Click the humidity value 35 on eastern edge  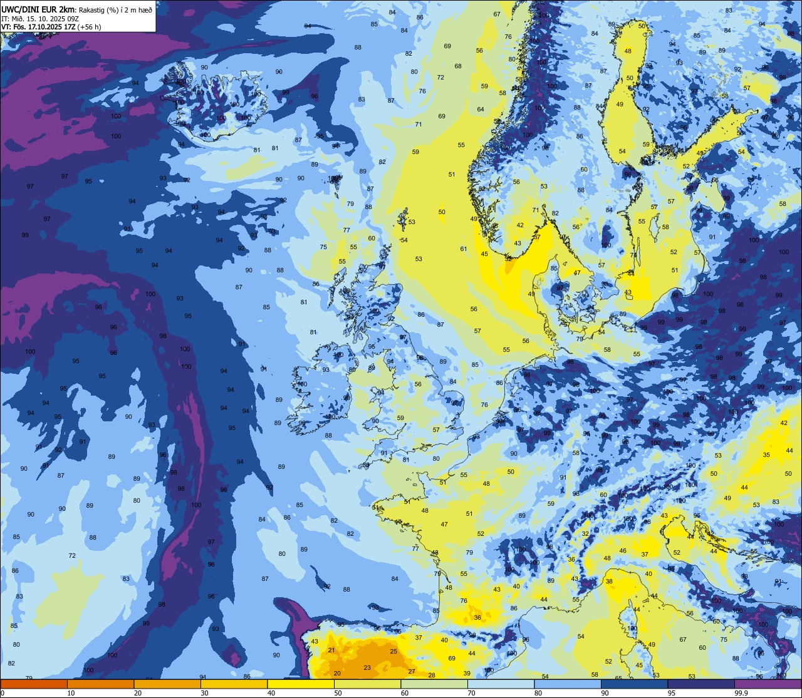(x=766, y=455)
